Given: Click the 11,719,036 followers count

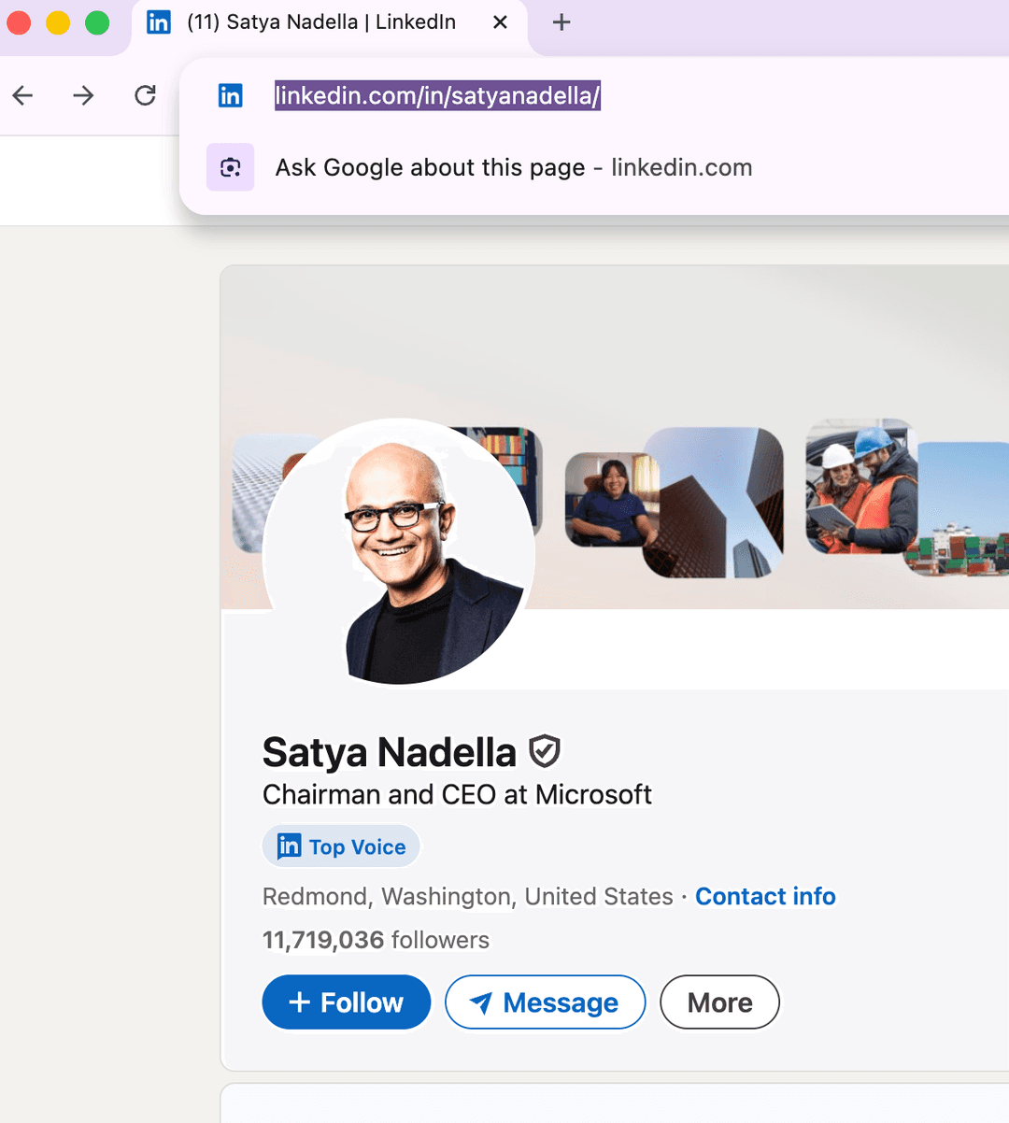Looking at the screenshot, I should point(376,940).
